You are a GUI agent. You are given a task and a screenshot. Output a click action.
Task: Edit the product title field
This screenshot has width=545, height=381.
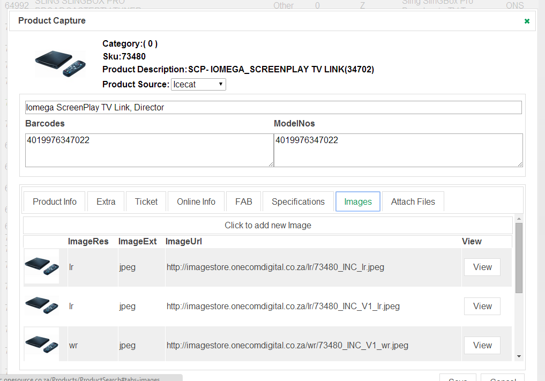pos(273,107)
